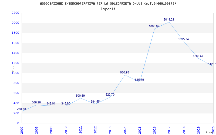Click the Anno x-axis title

[x=209, y=132]
